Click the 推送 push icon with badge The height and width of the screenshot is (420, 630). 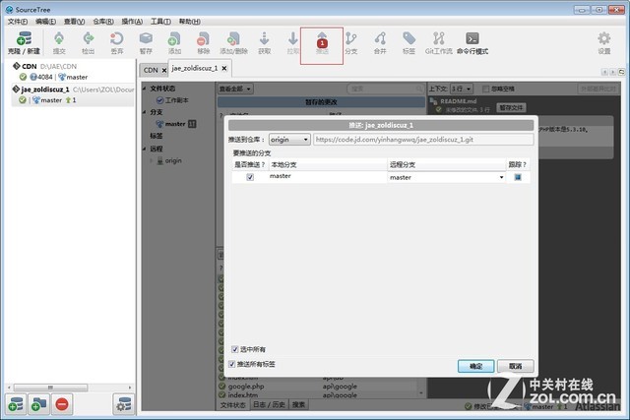[322, 40]
